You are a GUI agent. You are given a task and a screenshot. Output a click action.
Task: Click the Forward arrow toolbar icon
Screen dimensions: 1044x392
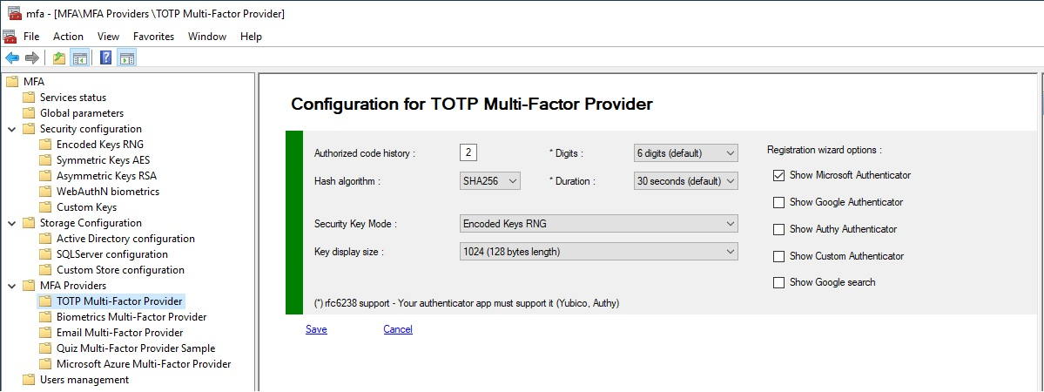click(x=32, y=58)
